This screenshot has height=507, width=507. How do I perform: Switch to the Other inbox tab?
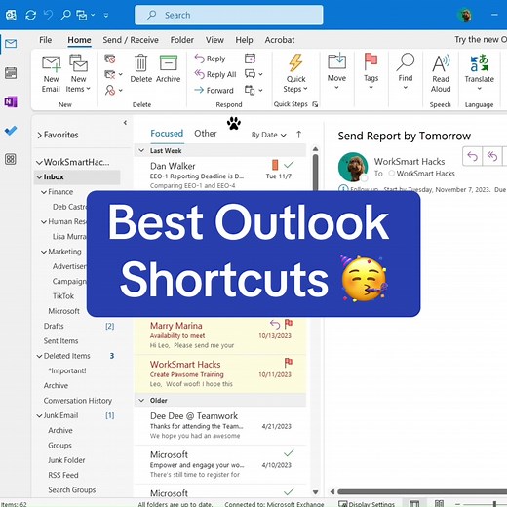206,134
